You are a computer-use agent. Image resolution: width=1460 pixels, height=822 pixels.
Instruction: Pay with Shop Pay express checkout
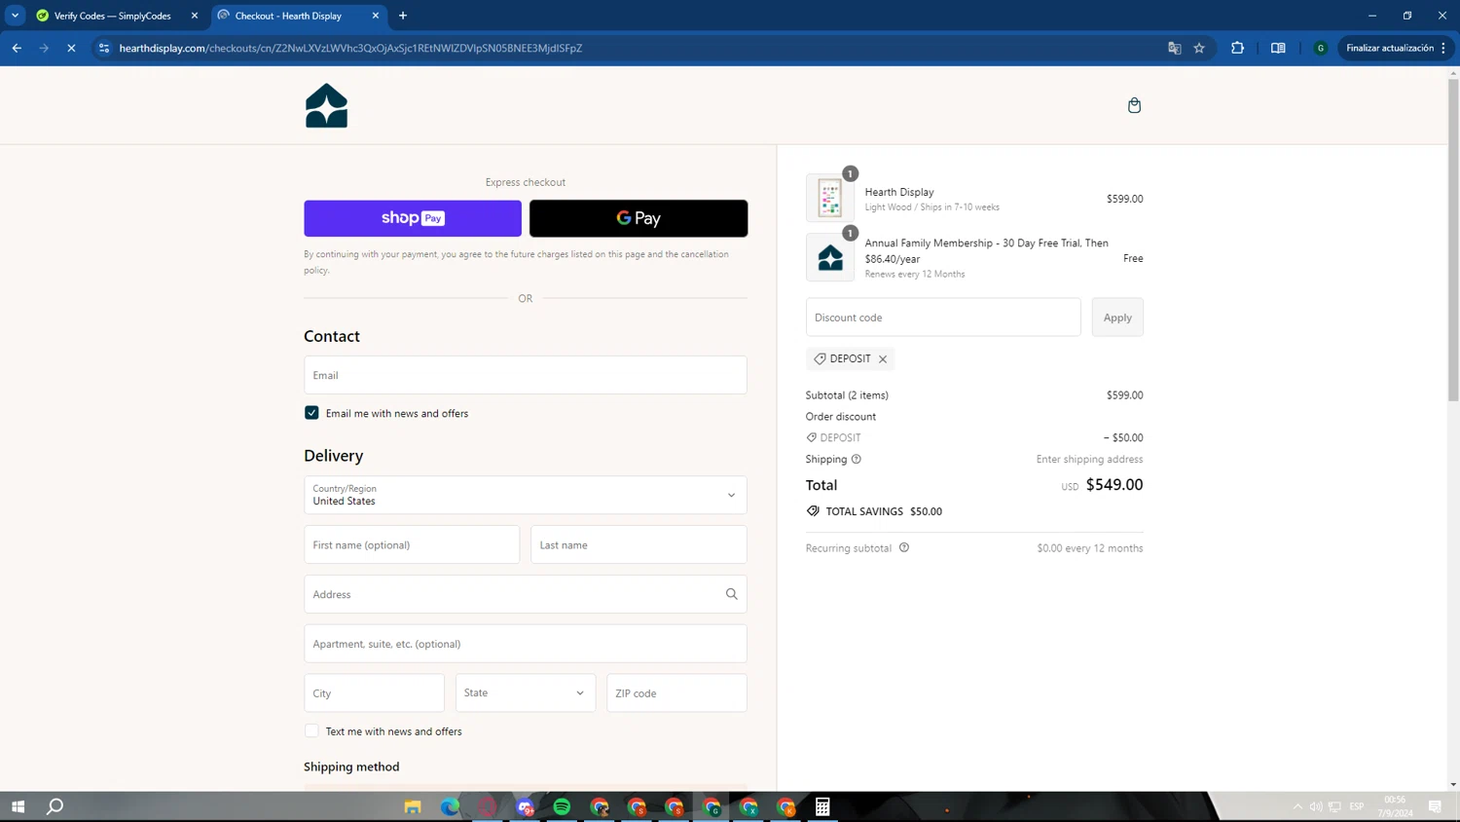click(x=413, y=218)
